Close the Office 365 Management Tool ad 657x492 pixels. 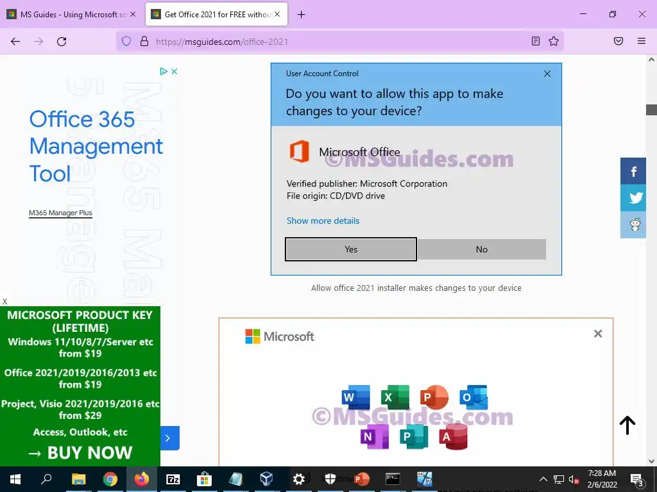point(175,72)
